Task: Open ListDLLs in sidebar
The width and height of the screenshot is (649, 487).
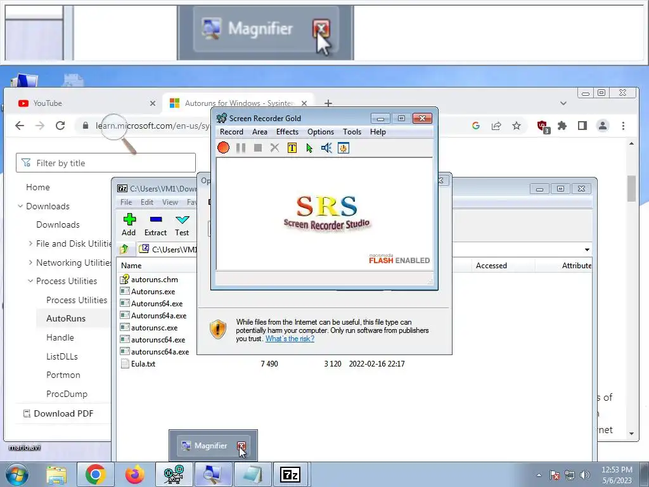Action: (61, 356)
